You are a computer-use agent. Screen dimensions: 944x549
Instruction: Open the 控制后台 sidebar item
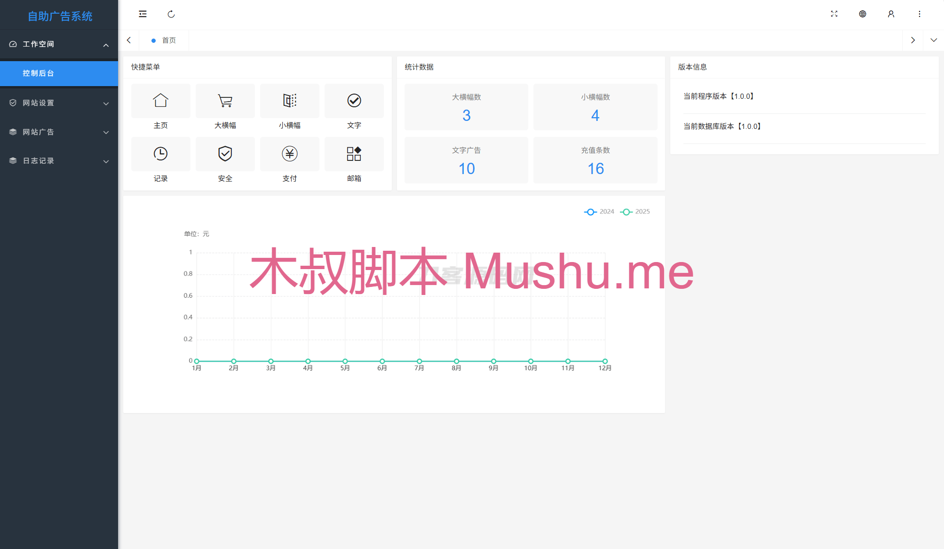38,73
